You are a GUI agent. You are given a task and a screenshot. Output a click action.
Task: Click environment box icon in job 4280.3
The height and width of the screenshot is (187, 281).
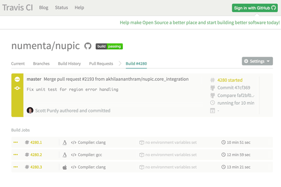141,167
